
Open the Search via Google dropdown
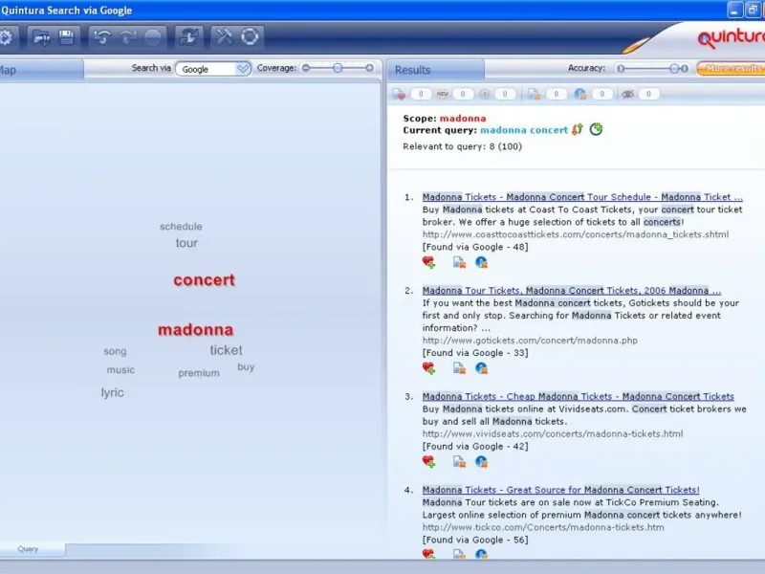pyautogui.click(x=213, y=69)
